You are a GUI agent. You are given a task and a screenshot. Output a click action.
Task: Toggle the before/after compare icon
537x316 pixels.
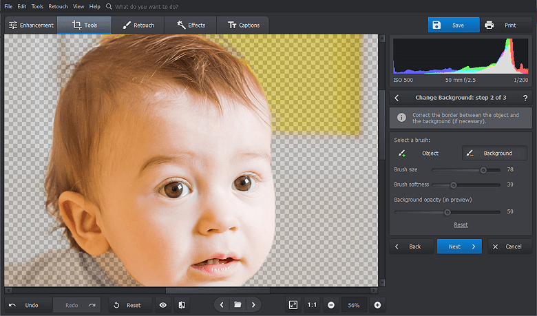(181, 305)
